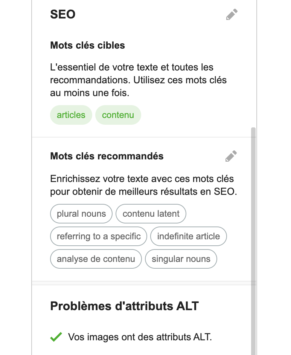Click the target keywords description paragraph

pos(138,80)
